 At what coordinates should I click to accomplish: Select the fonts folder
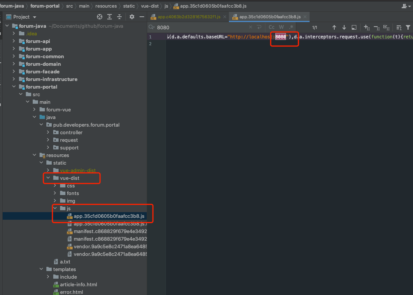click(x=73, y=193)
